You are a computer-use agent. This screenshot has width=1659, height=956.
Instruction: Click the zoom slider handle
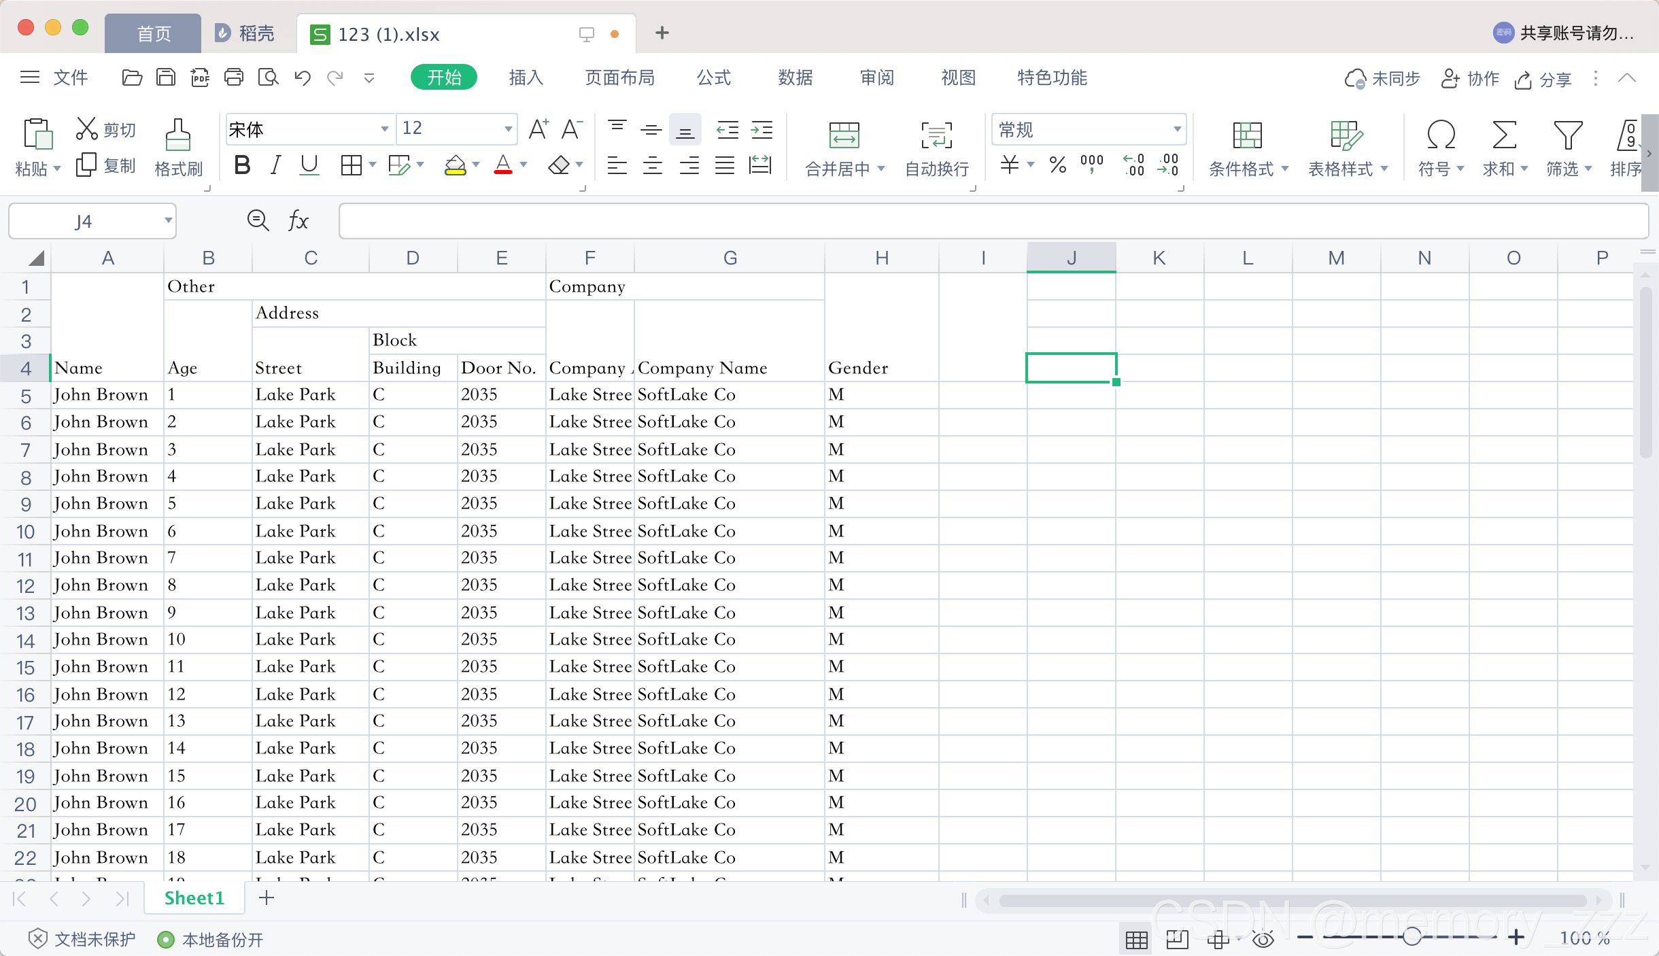(x=1412, y=938)
